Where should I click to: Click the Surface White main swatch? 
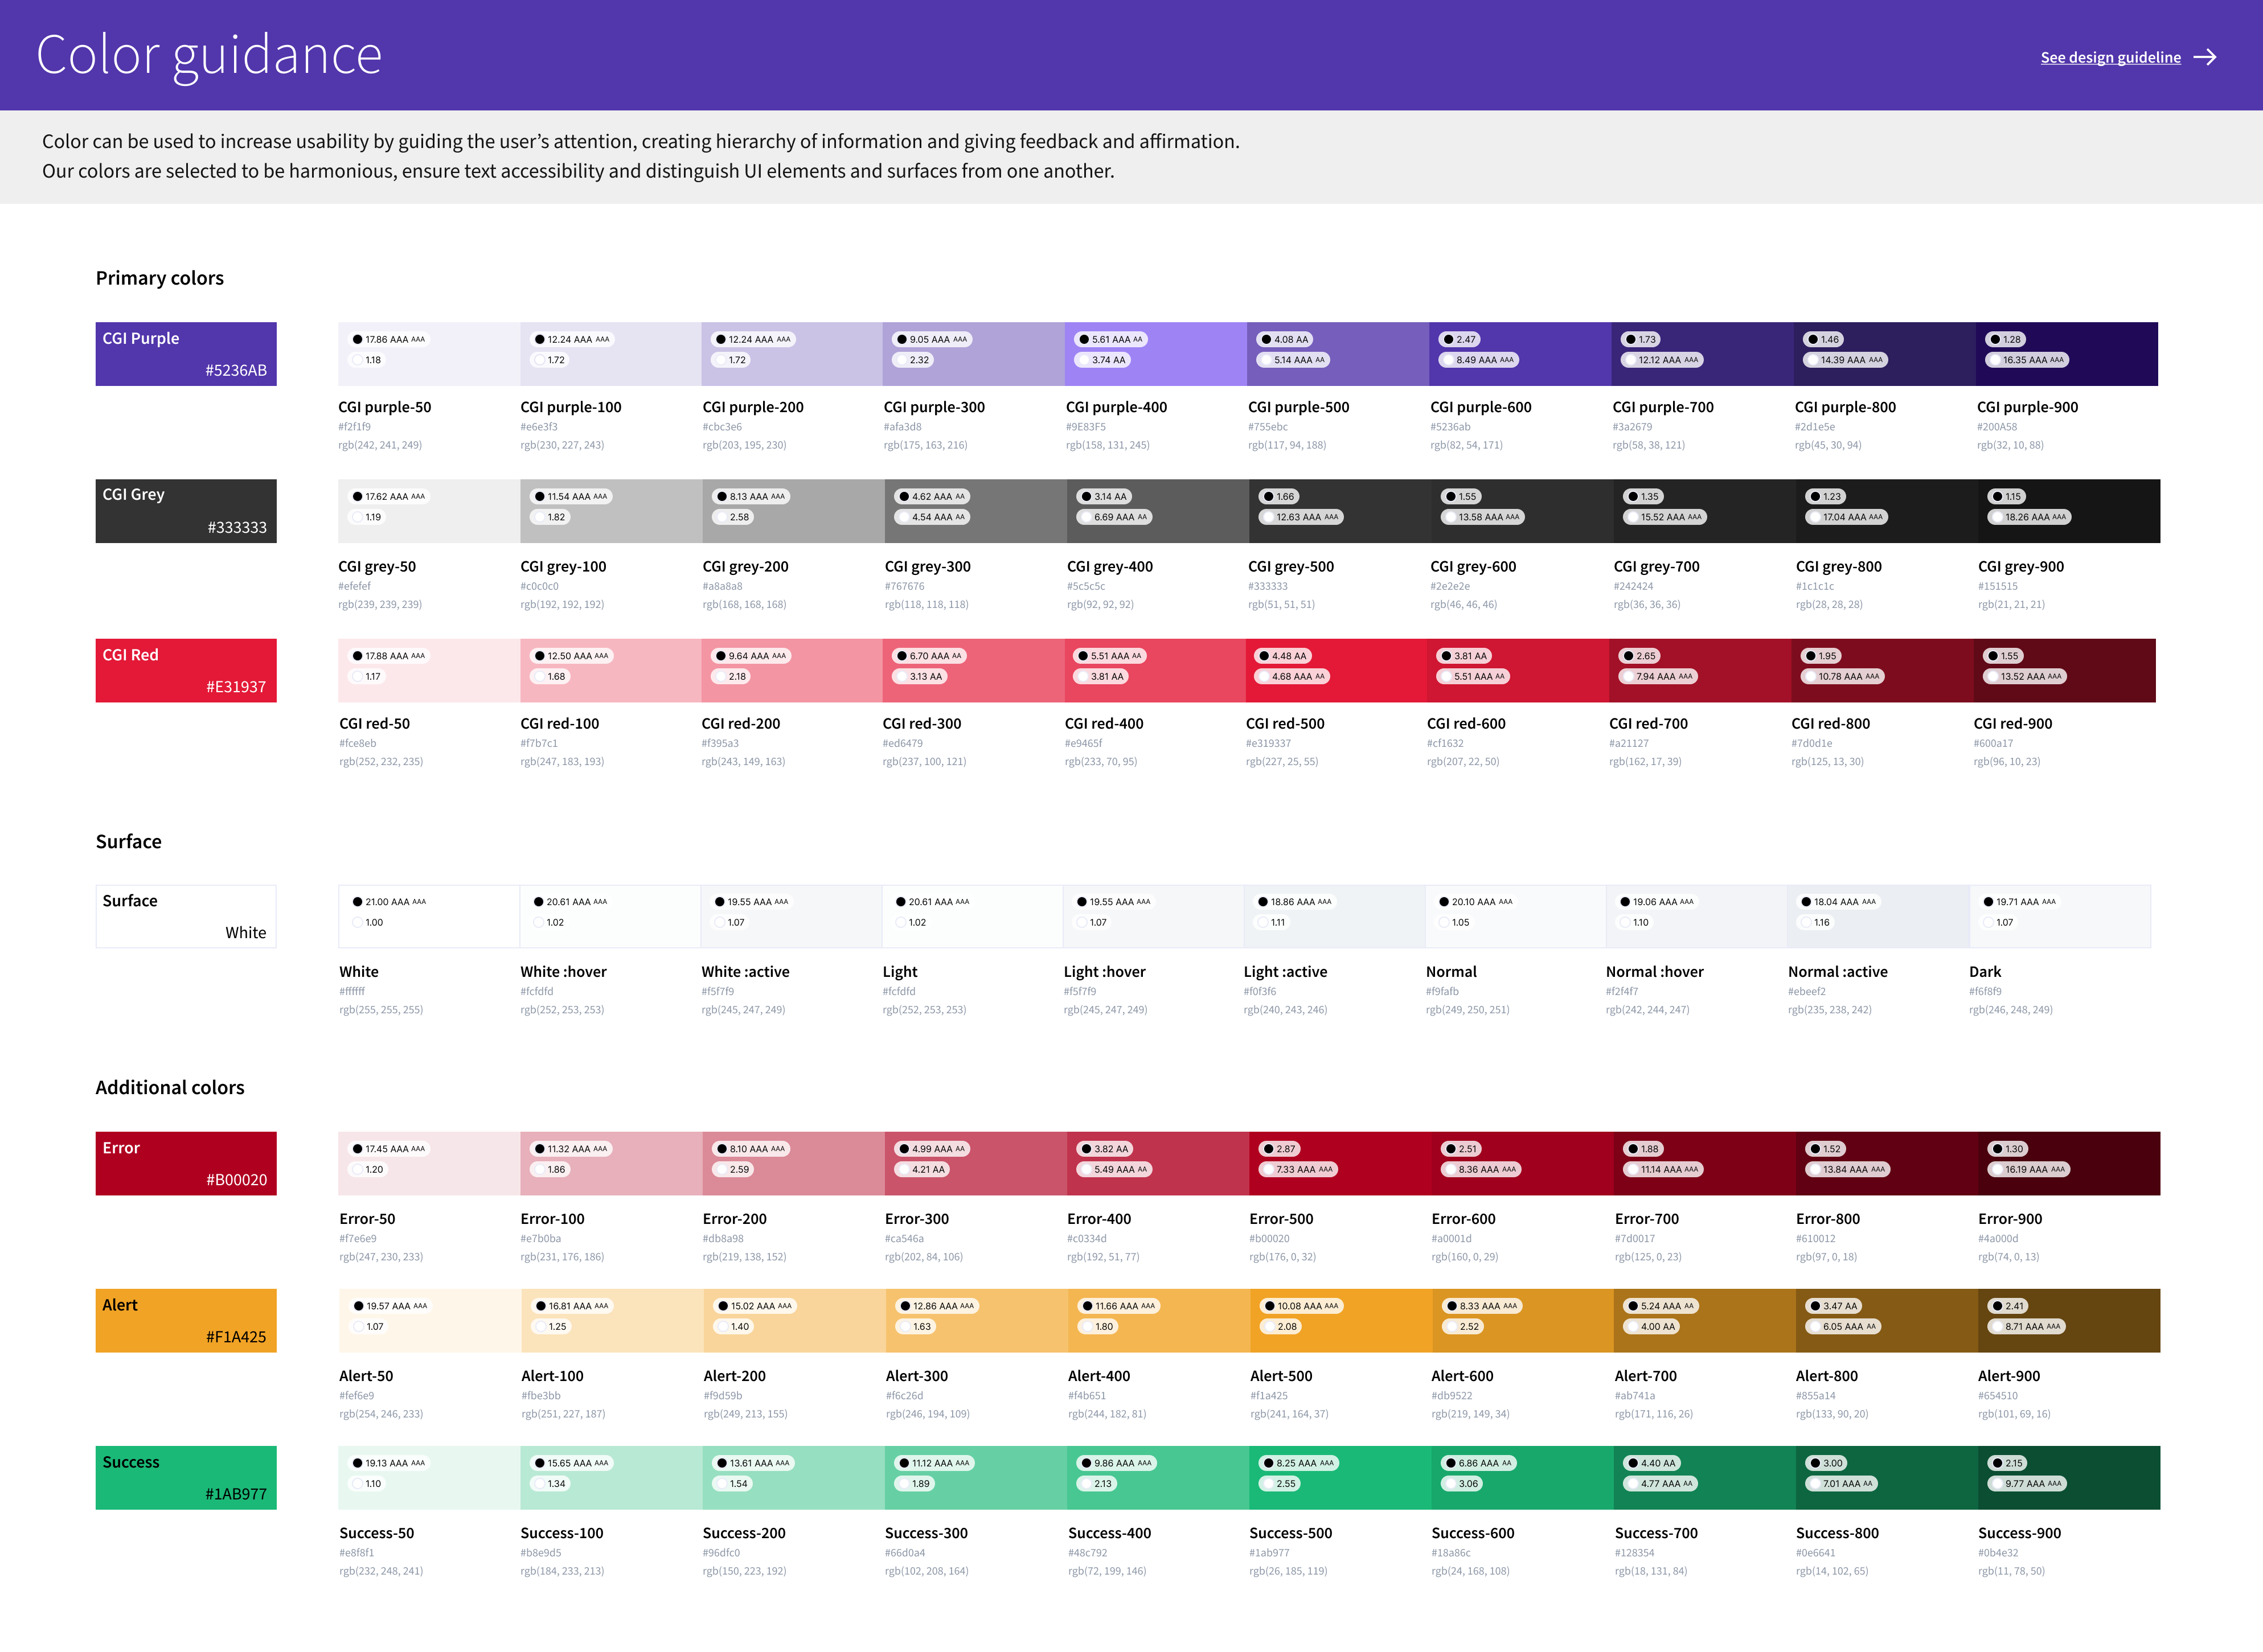pyautogui.click(x=186, y=916)
